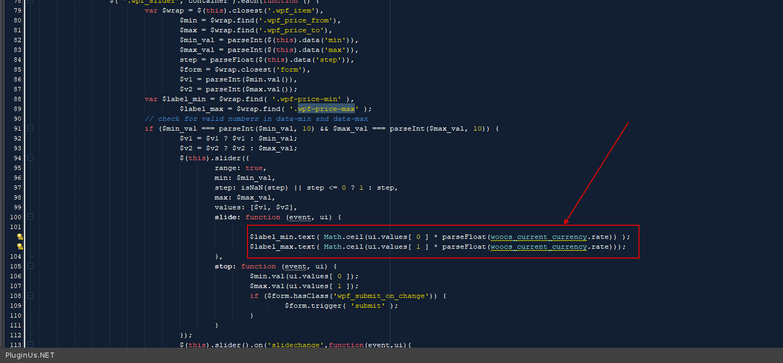This screenshot has height=363, width=783.
Task: Click 'parseFloat' call on line 84
Action: pyautogui.click(x=232, y=60)
